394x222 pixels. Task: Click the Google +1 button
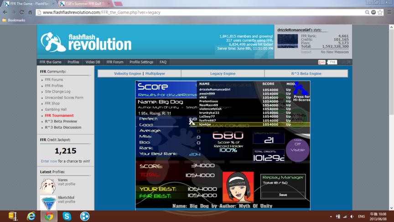point(321,62)
